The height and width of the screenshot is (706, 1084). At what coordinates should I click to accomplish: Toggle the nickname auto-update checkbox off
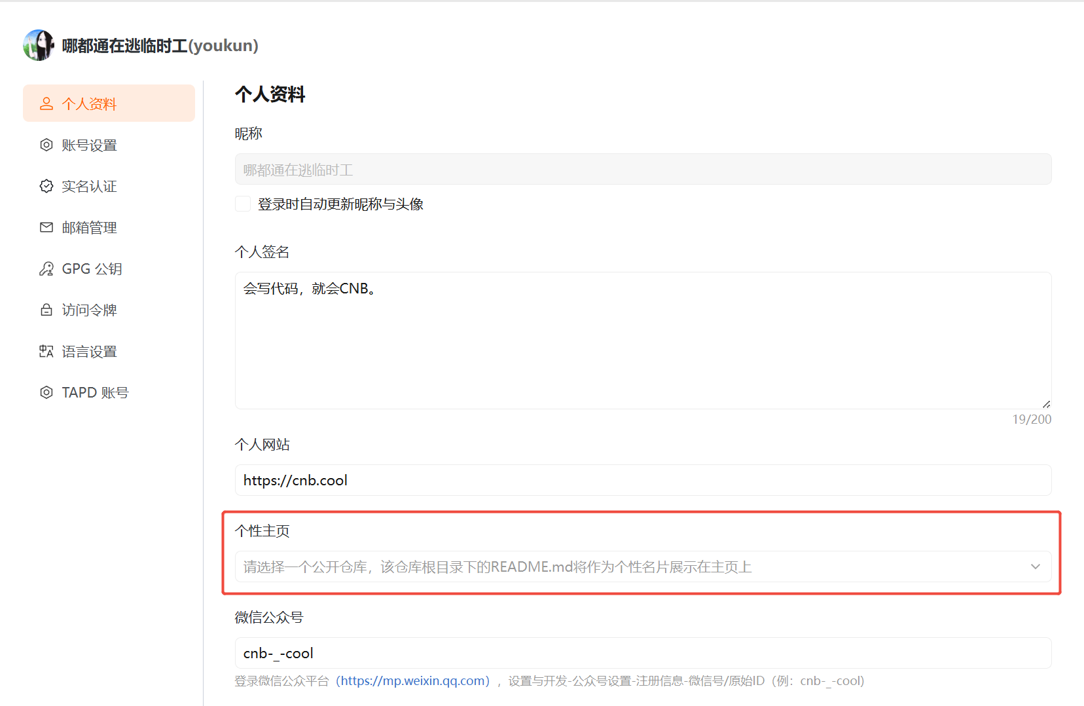243,204
